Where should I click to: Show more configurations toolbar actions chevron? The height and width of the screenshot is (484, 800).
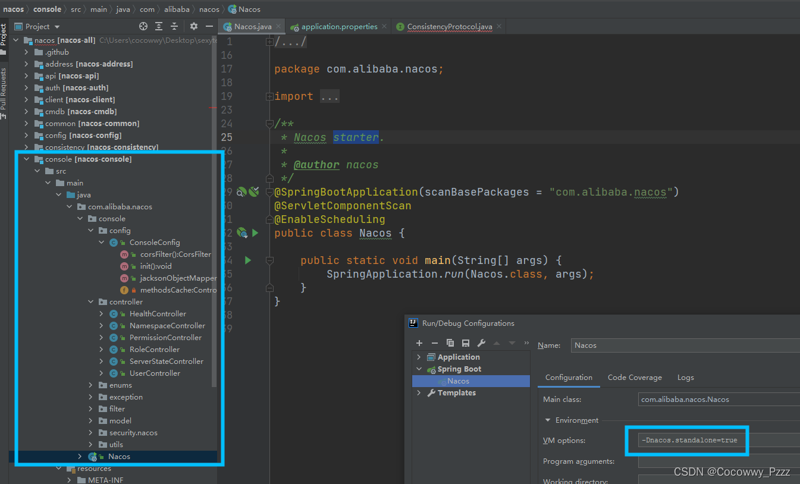pos(526,343)
